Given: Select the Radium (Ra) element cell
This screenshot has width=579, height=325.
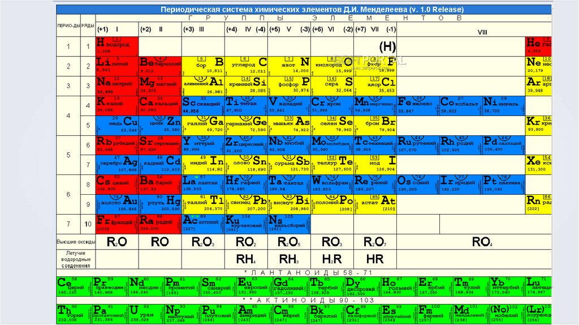Looking at the screenshot, I should pos(160,224).
